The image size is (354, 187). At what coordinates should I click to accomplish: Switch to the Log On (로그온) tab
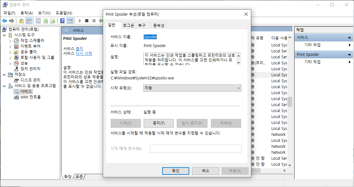(x=129, y=25)
